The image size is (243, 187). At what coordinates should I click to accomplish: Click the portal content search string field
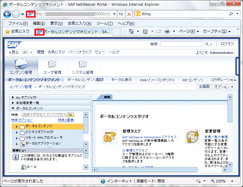coord(44,115)
